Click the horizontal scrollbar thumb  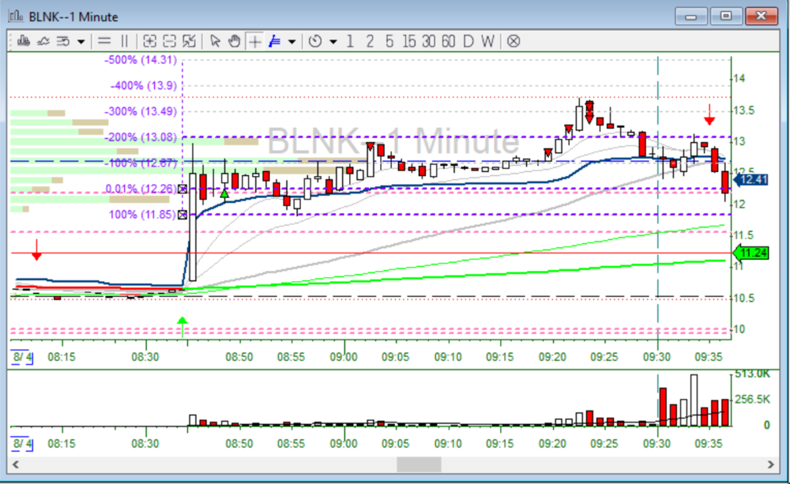coord(419,465)
